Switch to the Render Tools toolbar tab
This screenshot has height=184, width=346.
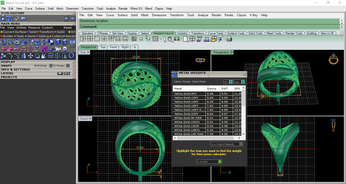click(294, 33)
